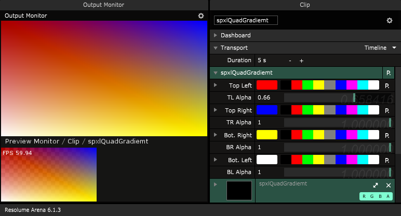This screenshot has width=401, height=216.
Task: Click the Top Left color preset icon
Action: [387, 85]
